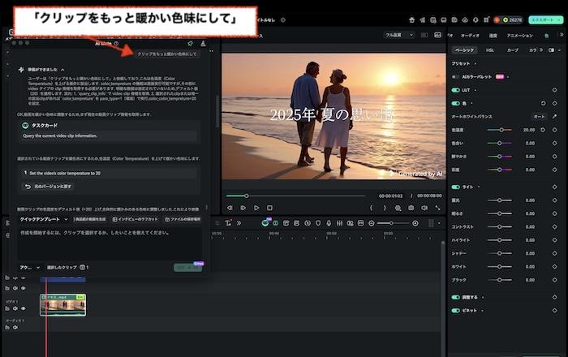Open the アク... mode dropdown in AI Mate

[x=30, y=267]
